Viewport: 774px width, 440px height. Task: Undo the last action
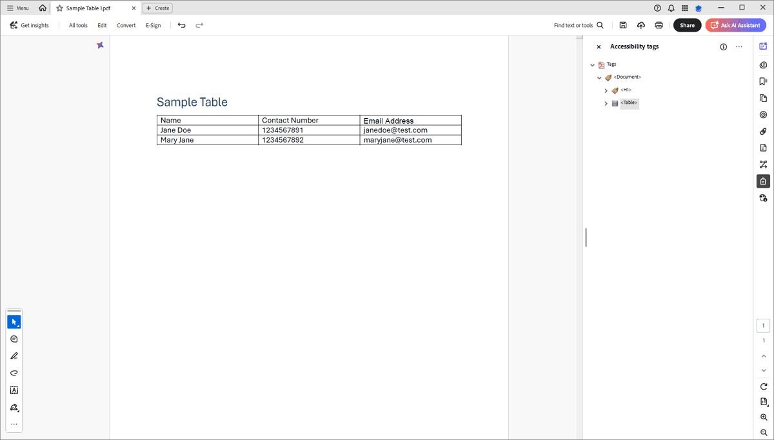pos(181,25)
